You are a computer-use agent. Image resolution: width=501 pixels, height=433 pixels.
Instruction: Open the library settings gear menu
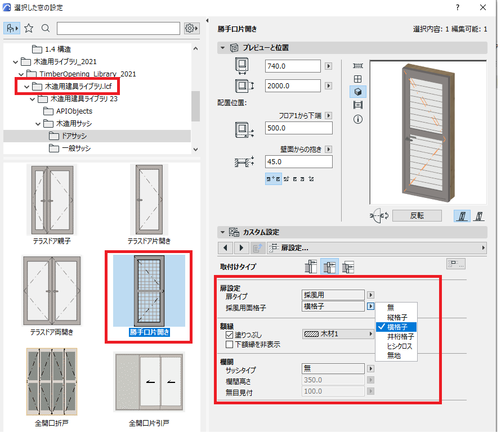coord(192,29)
